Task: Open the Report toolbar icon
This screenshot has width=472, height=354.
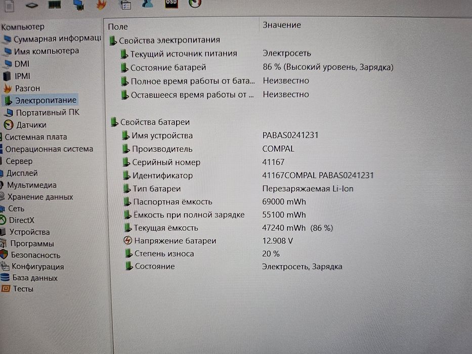Action: (x=9, y=6)
